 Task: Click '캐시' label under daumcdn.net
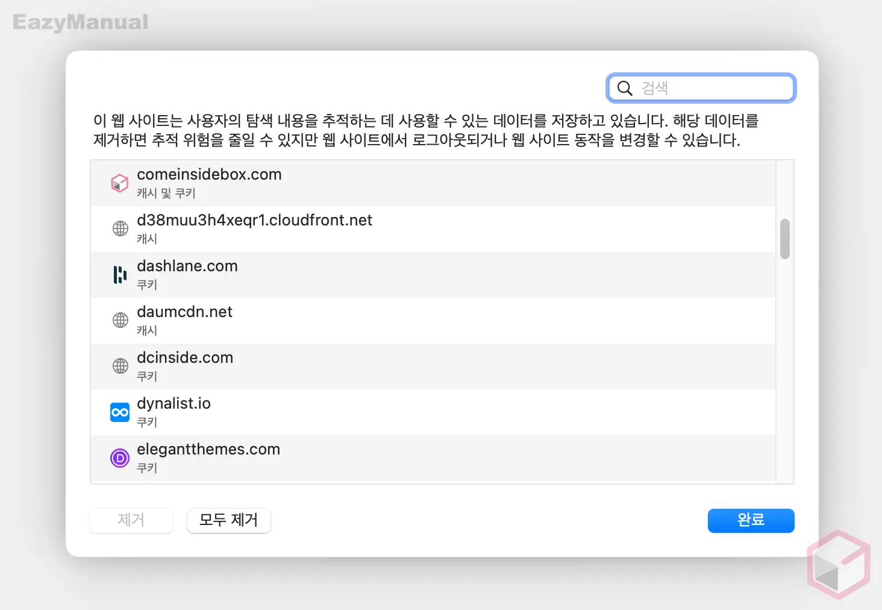tap(147, 330)
